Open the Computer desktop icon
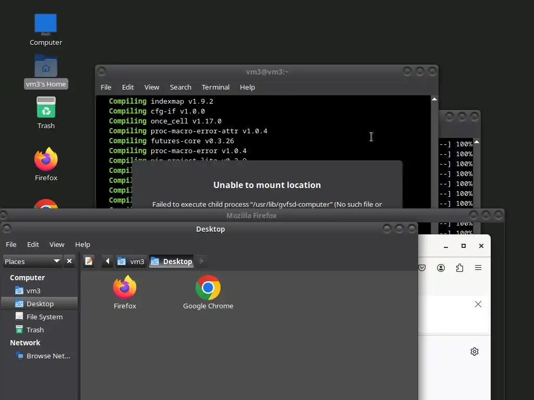This screenshot has height=400, width=534. [46, 30]
